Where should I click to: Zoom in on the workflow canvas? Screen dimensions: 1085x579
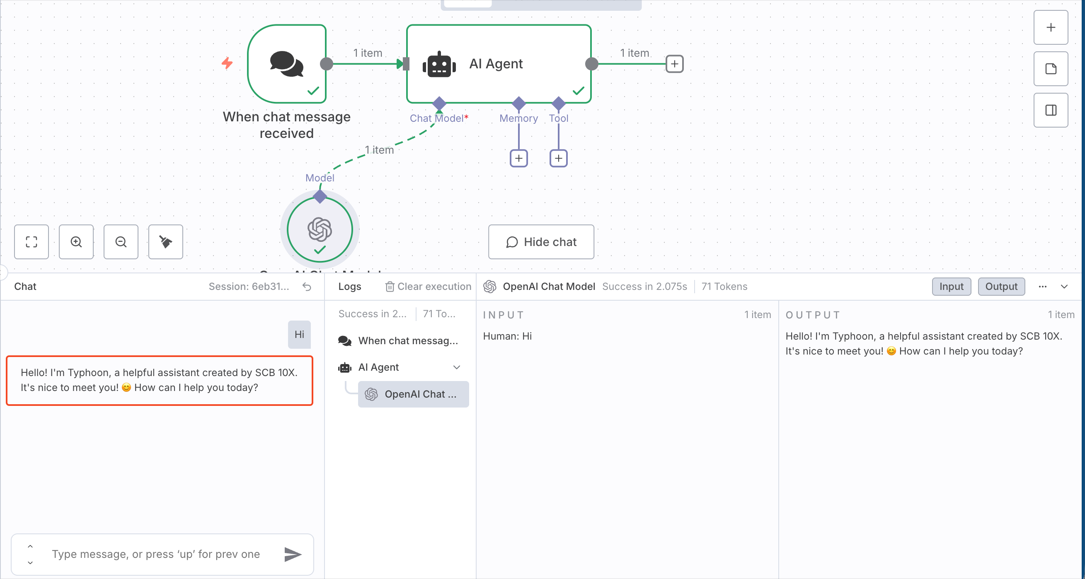tap(76, 242)
